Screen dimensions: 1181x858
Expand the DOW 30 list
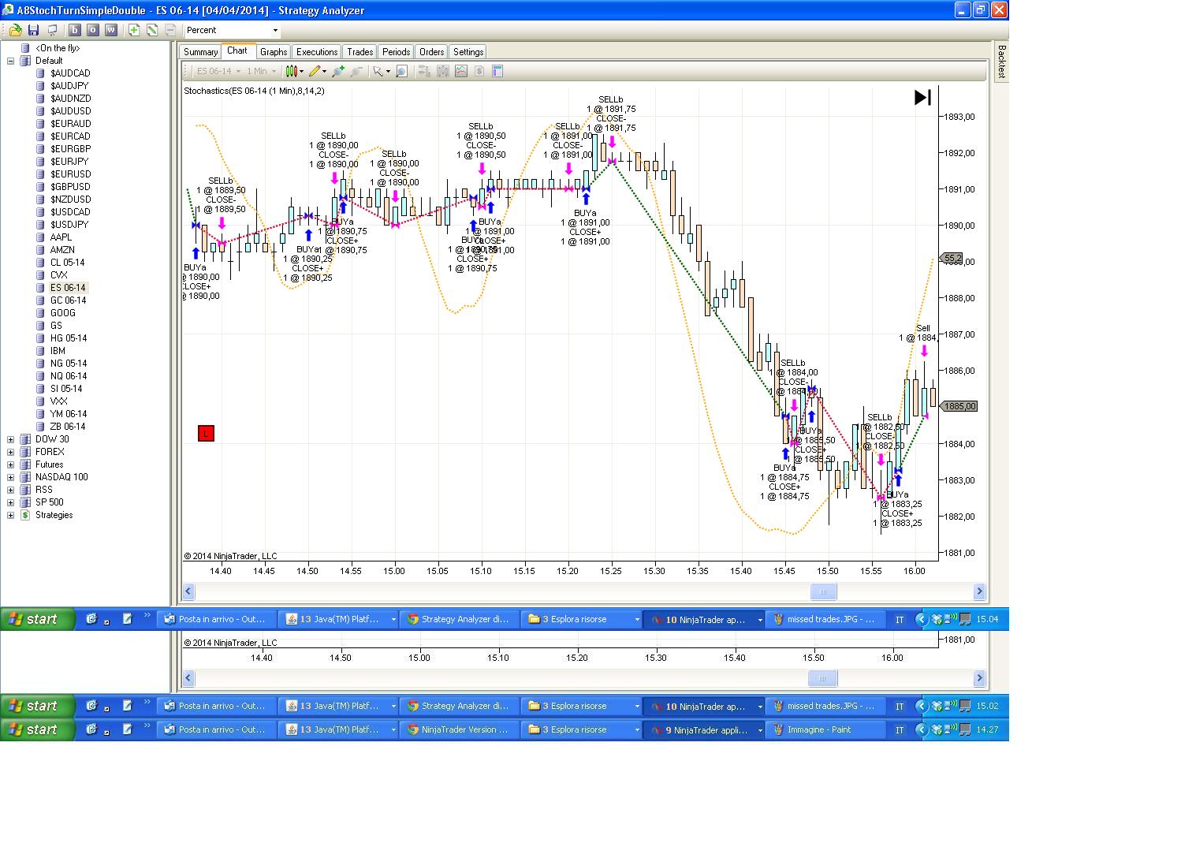[x=11, y=439]
